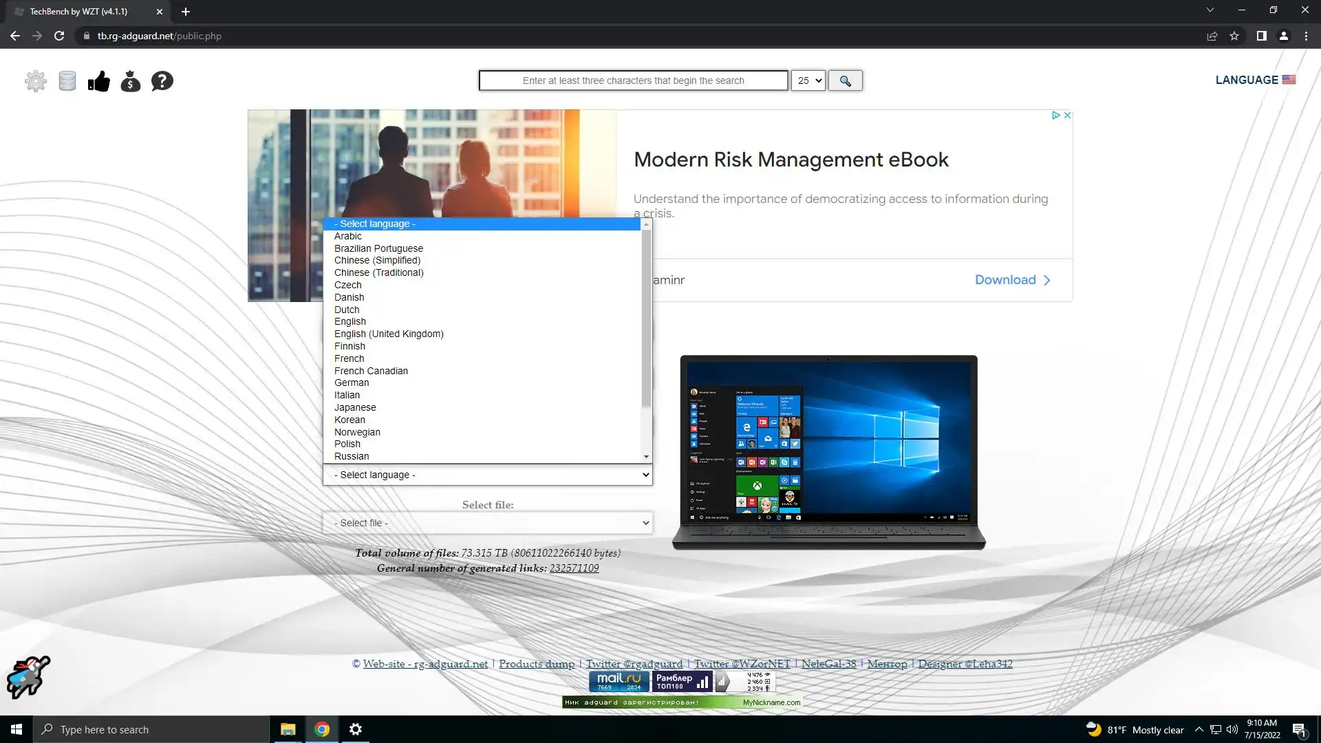Expand the Select file dropdown
The width and height of the screenshot is (1321, 743).
click(488, 523)
